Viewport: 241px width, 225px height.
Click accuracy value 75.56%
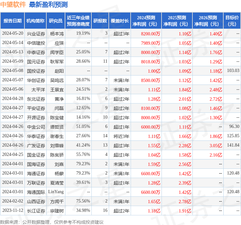click(83, 201)
